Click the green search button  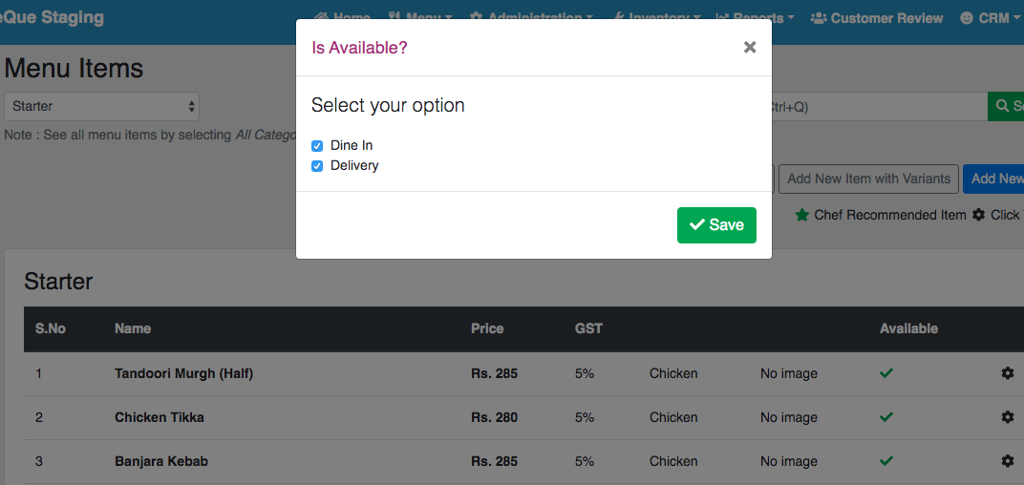pyautogui.click(x=1007, y=106)
